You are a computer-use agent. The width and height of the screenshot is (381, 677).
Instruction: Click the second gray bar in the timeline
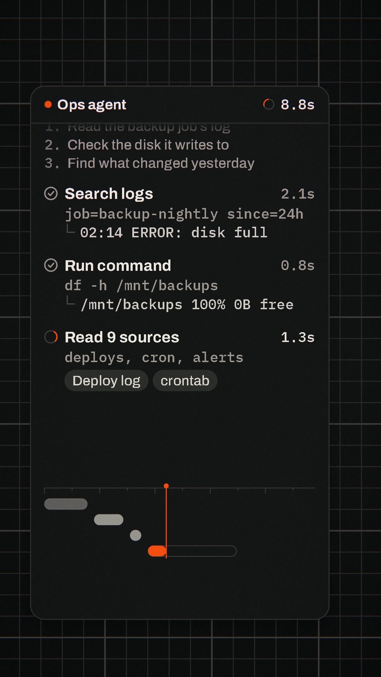click(x=109, y=520)
